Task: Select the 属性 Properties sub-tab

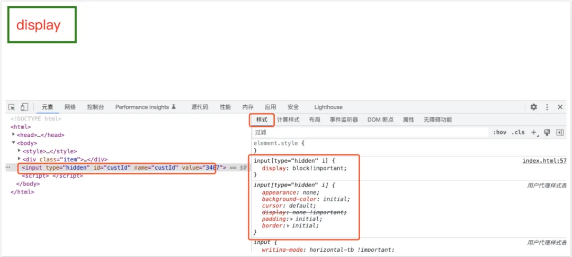Action: pyautogui.click(x=408, y=120)
